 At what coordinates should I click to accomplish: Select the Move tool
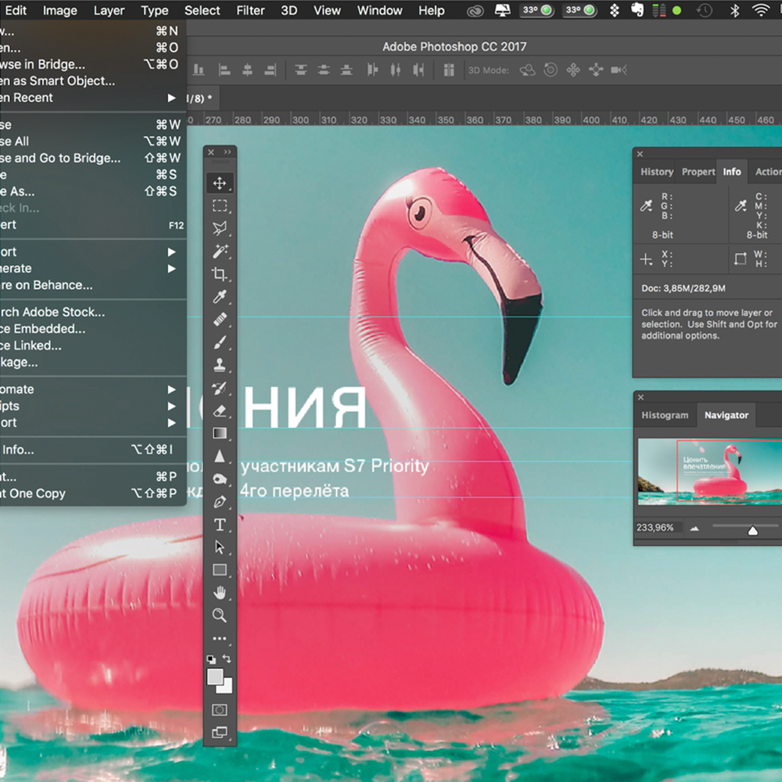220,183
